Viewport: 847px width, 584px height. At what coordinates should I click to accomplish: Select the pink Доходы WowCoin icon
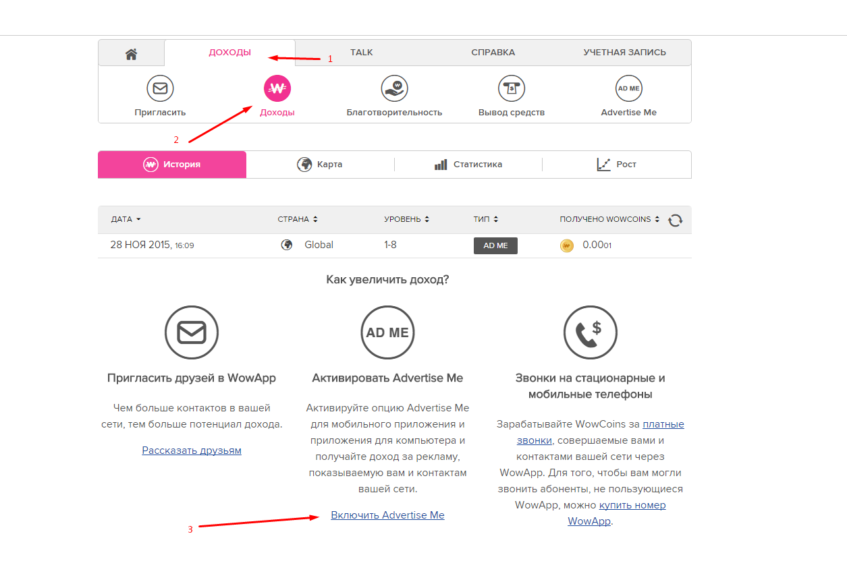tap(277, 88)
